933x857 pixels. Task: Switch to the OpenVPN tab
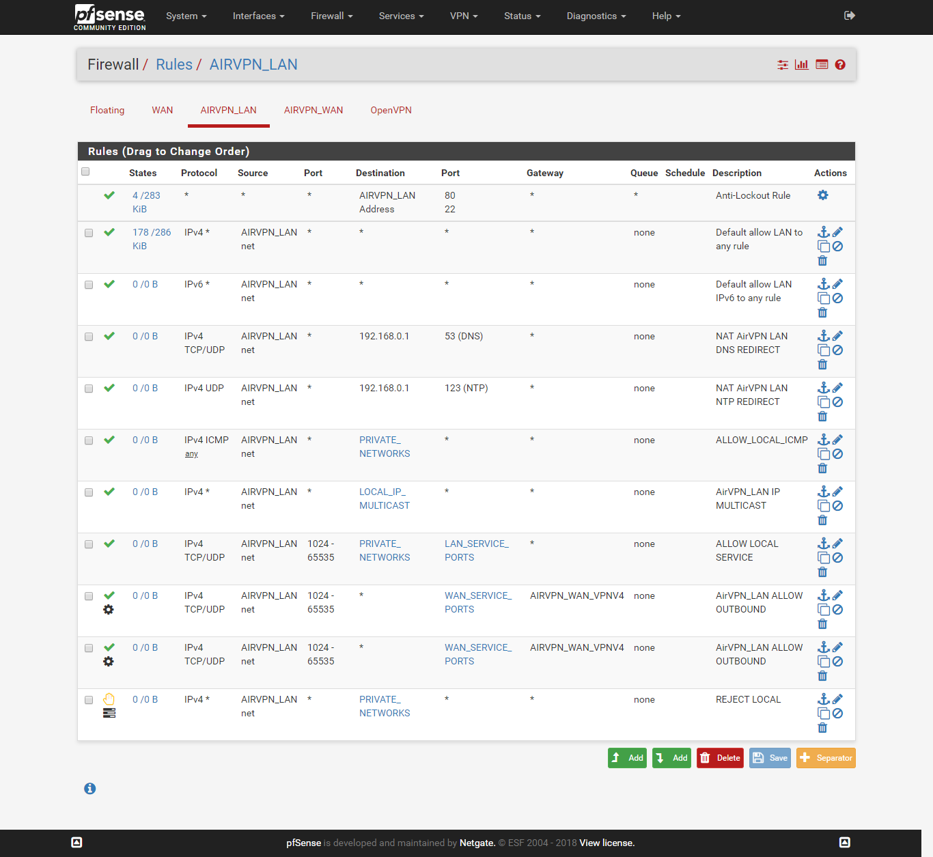pos(391,110)
